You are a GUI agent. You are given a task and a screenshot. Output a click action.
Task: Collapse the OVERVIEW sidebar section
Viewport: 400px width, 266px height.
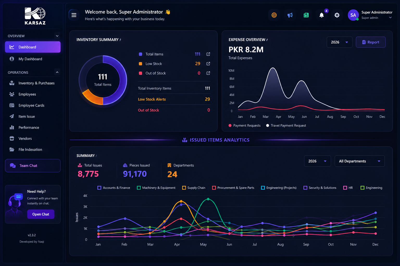click(x=57, y=36)
